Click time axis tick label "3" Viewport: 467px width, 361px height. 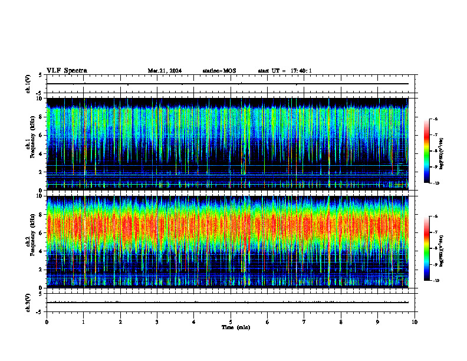coord(157,322)
